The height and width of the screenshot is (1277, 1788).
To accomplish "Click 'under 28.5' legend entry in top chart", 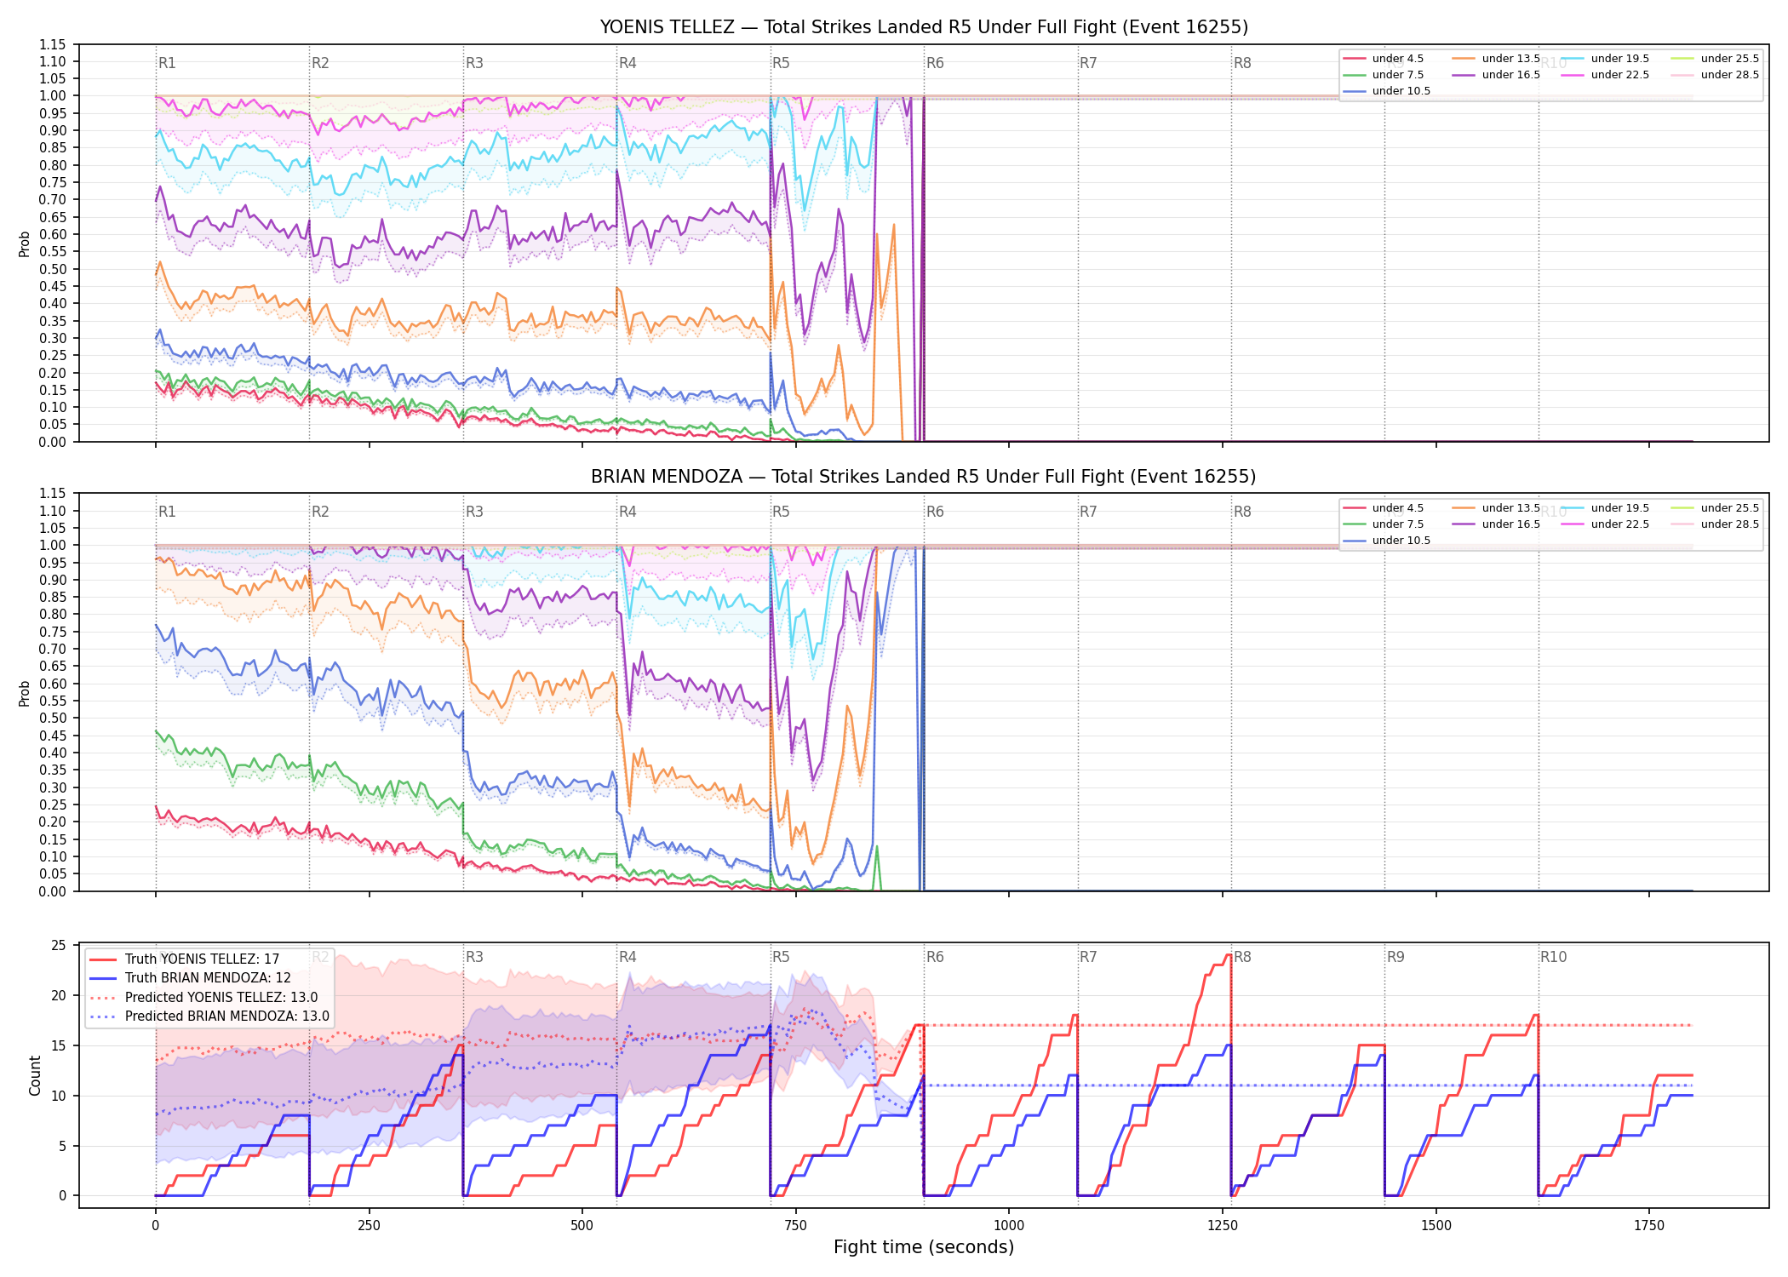I will (x=1715, y=75).
